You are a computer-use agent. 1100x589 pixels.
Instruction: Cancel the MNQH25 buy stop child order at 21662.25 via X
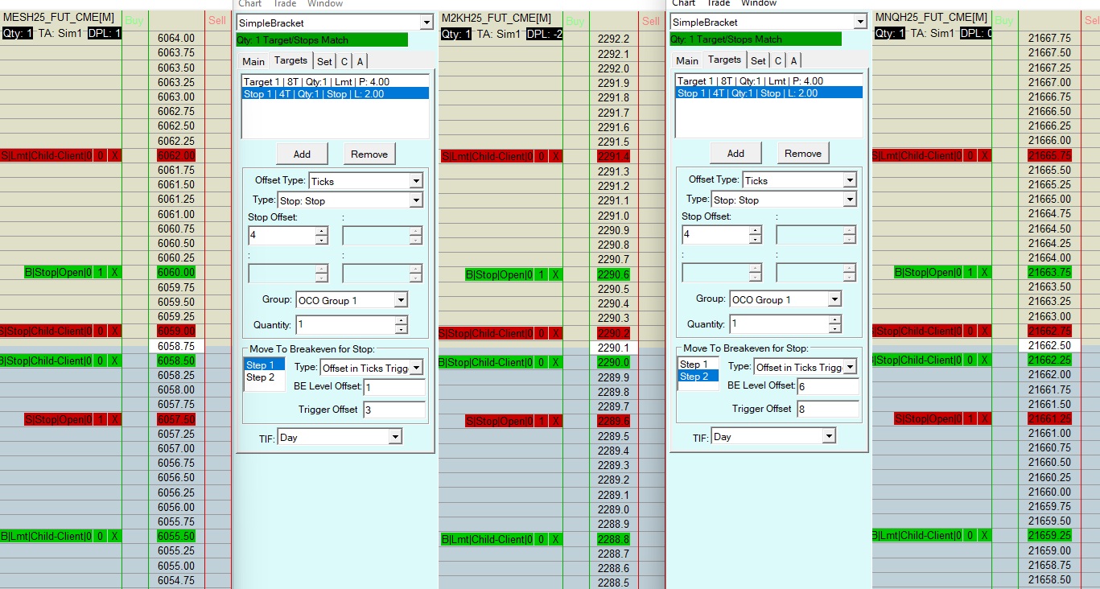[985, 360]
